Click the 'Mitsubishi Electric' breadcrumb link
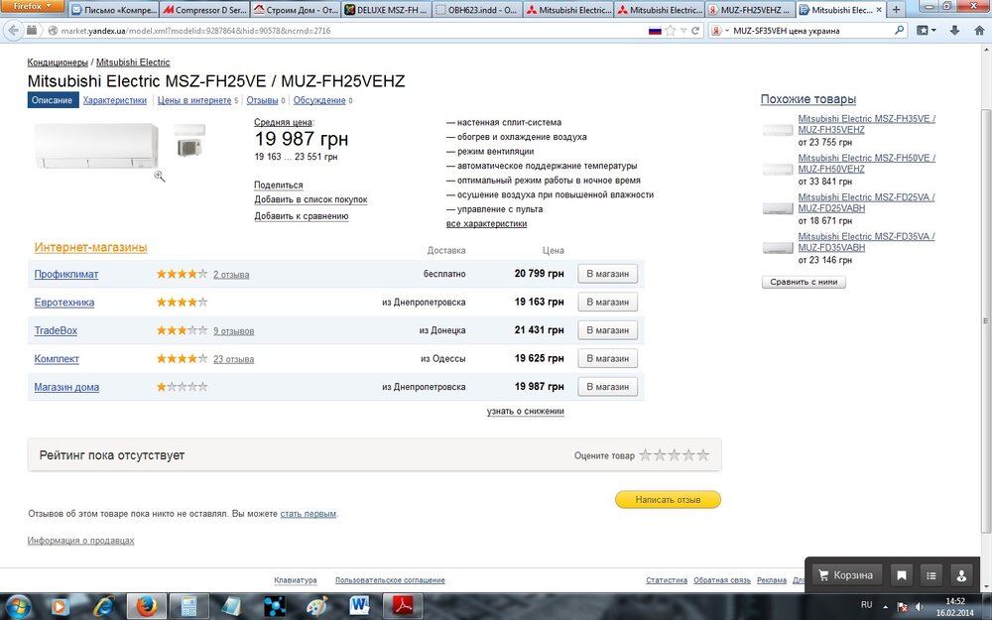 click(x=133, y=62)
